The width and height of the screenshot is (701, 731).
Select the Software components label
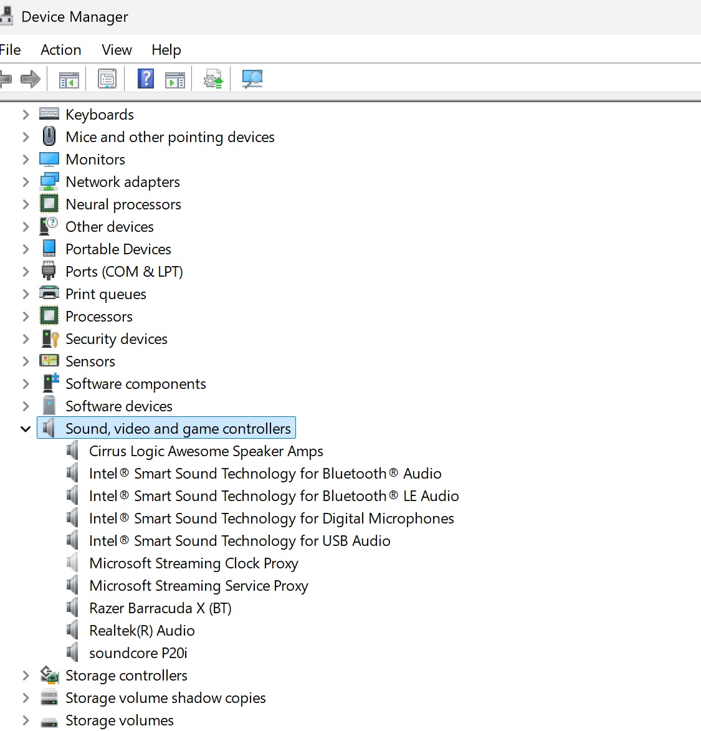(x=136, y=384)
